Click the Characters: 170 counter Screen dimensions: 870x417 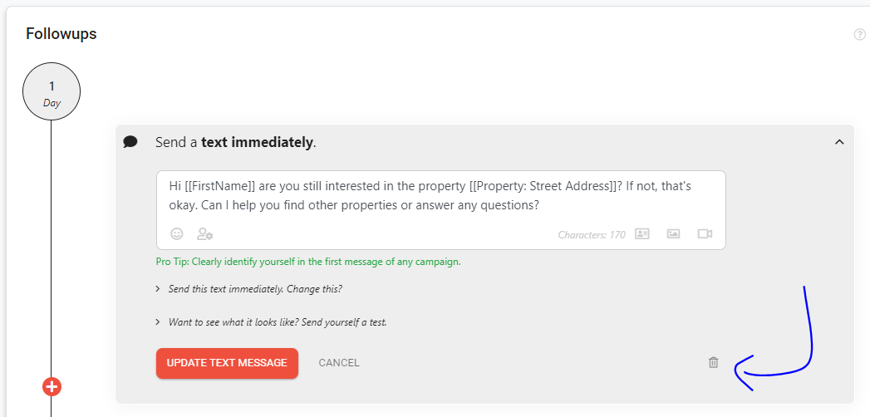592,234
